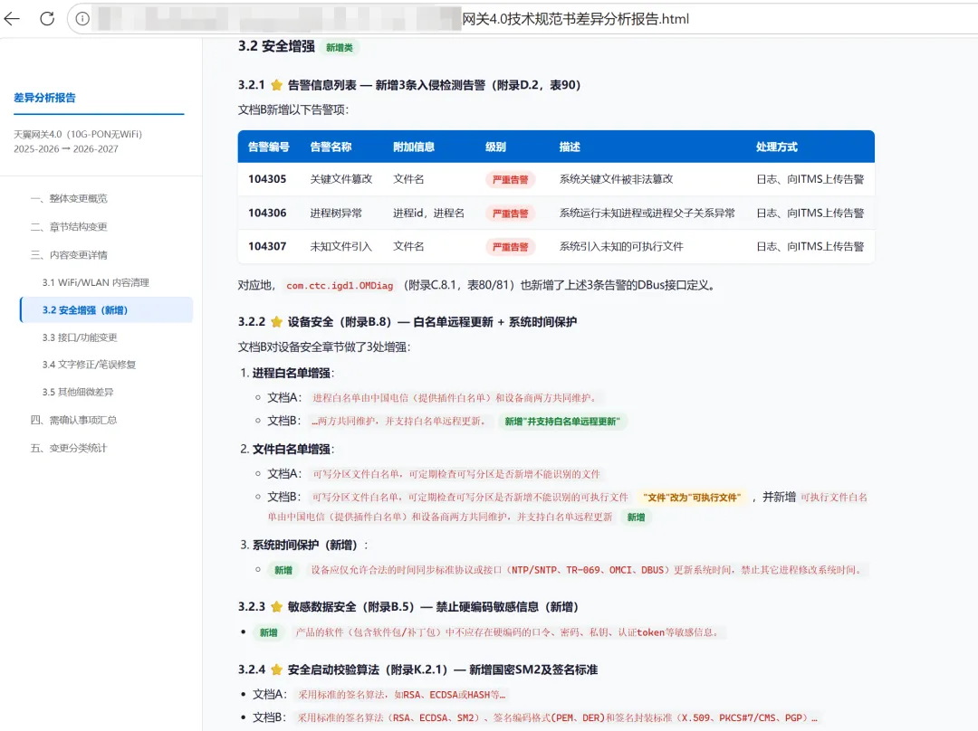Click the 严重告警 badge in row 104306
Image resolution: width=978 pixels, height=731 pixels.
click(510, 214)
